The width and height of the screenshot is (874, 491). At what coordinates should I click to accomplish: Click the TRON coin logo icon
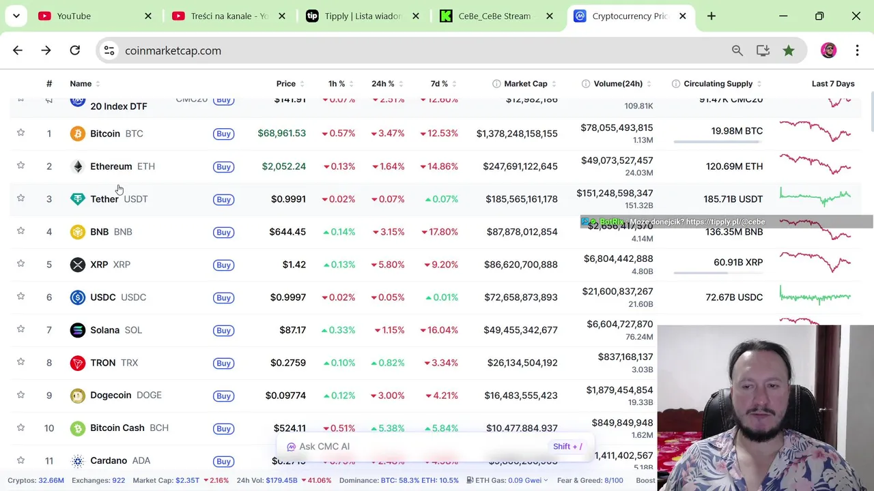[x=78, y=363]
